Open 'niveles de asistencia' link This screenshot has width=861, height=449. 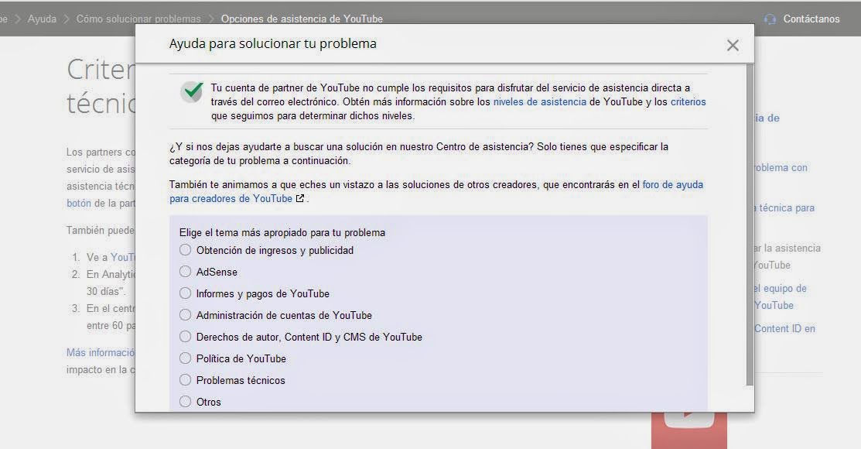[540, 101]
